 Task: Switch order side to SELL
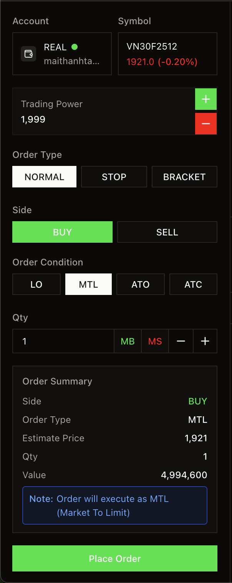point(167,232)
